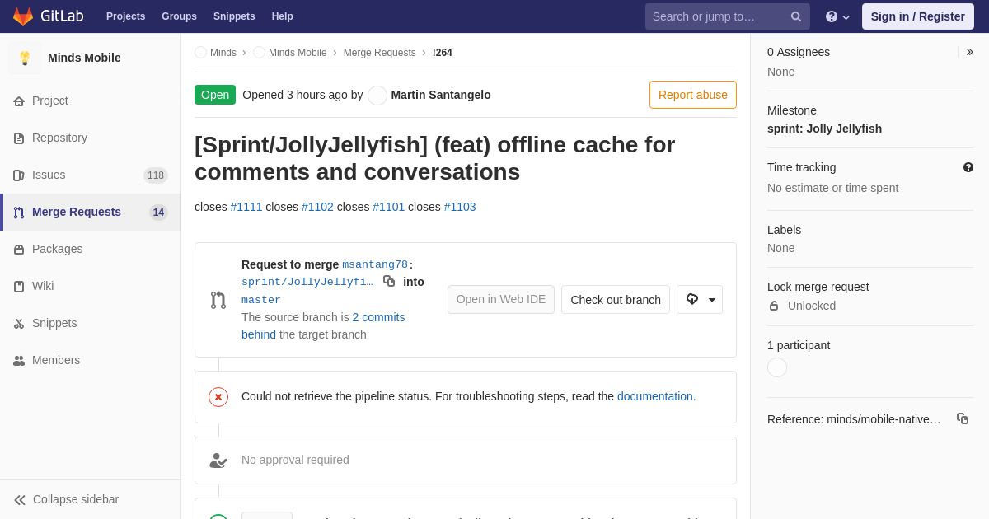This screenshot has width=989, height=519.
Task: Open Minds Mobile project title in sidebar
Action: coord(84,58)
